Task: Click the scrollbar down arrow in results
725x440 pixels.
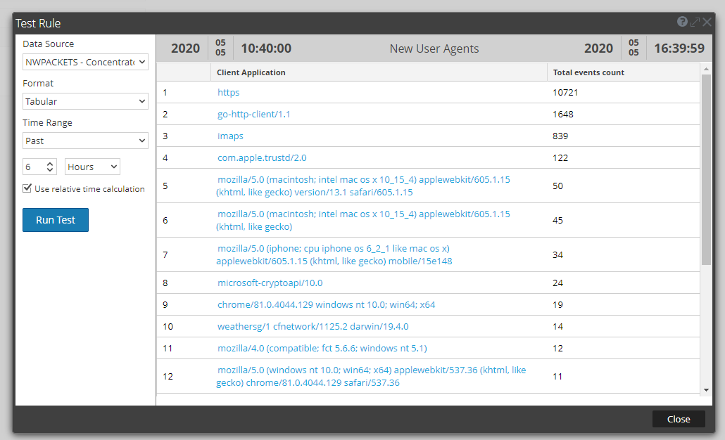Action: tap(706, 389)
